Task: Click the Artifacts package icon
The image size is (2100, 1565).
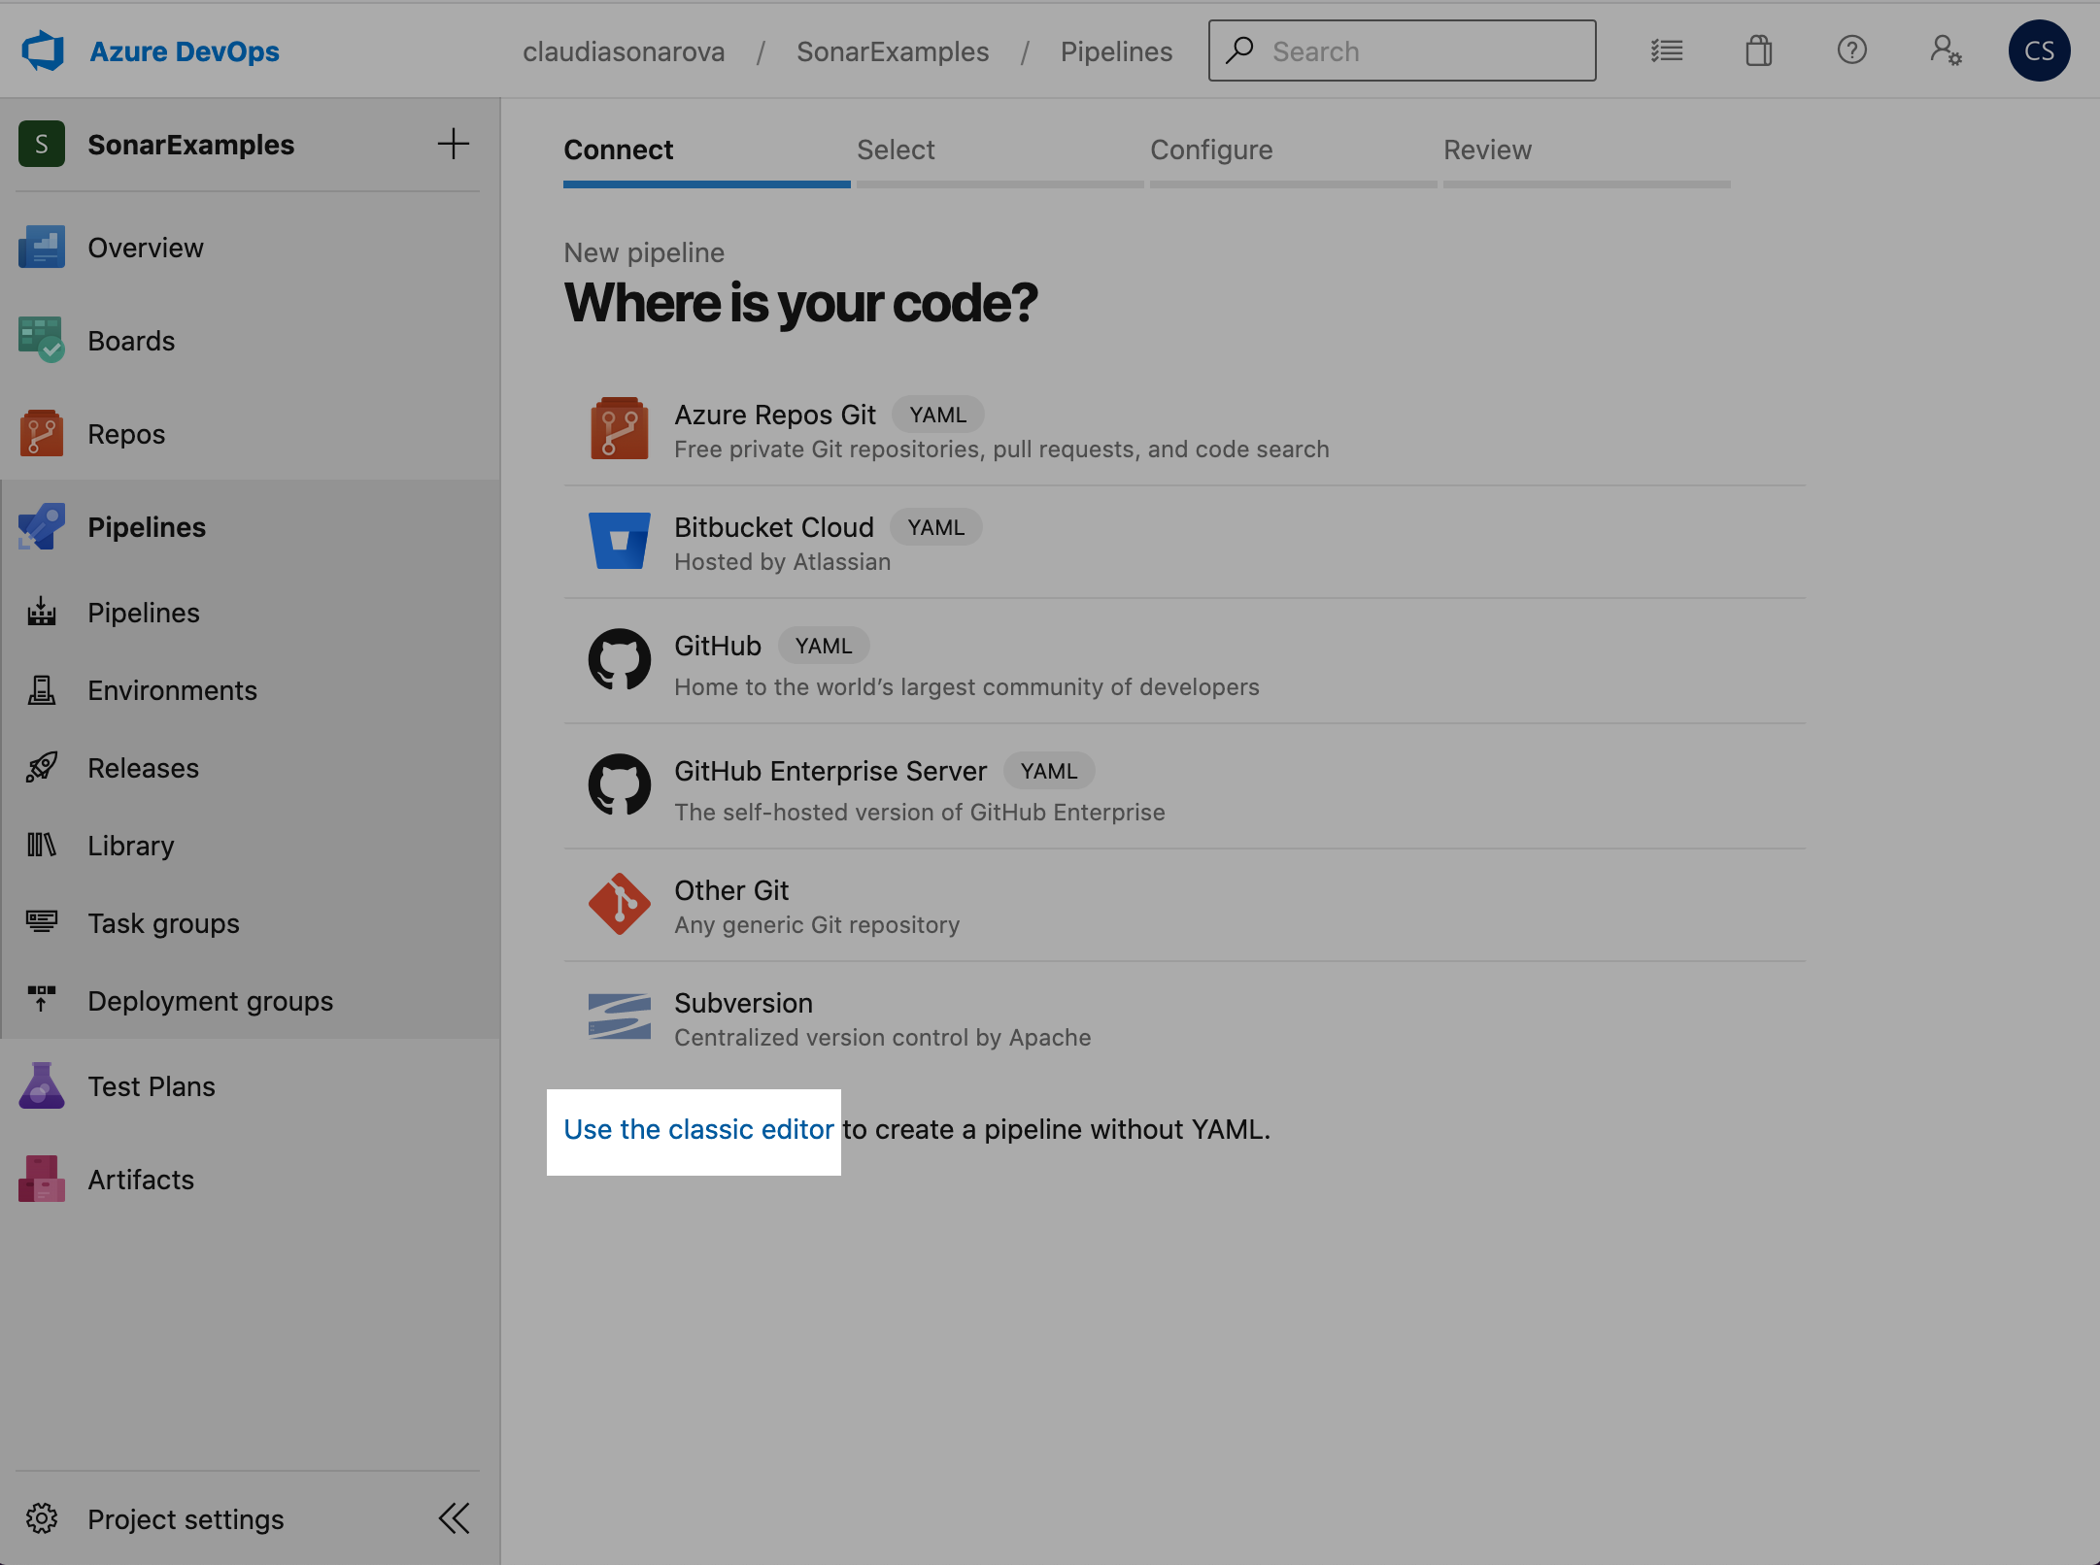Action: click(x=42, y=1180)
